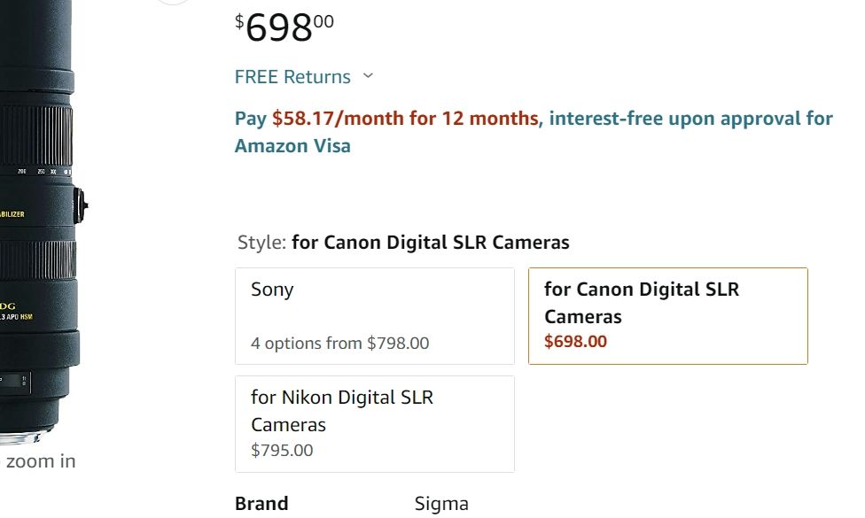This screenshot has height=518, width=865.
Task: Click the zoom in text under the image
Action: click(41, 461)
